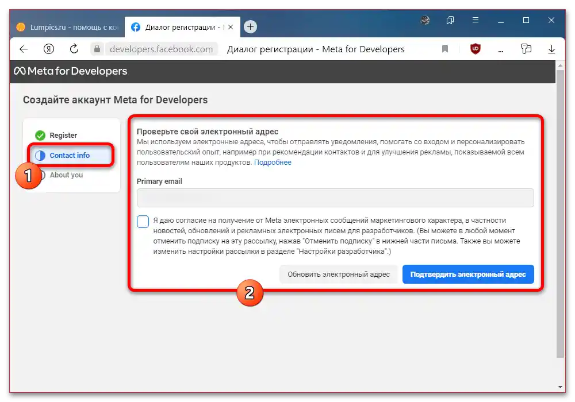This screenshot has width=575, height=402.
Task: Enable the Meta marketing emails consent checkbox
Action: tap(143, 221)
